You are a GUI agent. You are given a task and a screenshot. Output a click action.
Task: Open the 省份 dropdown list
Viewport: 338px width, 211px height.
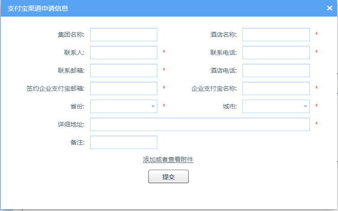124,106
